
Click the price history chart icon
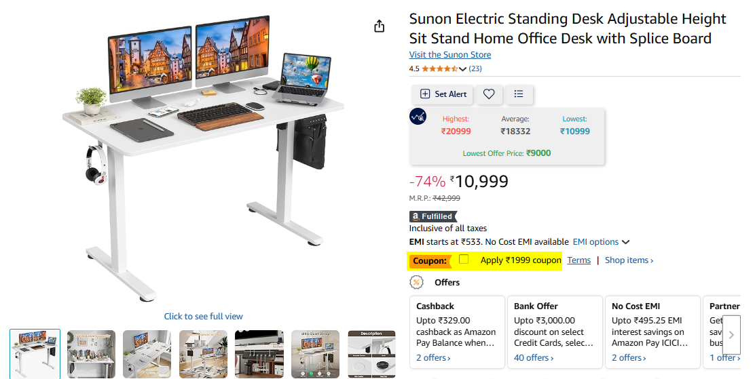418,117
